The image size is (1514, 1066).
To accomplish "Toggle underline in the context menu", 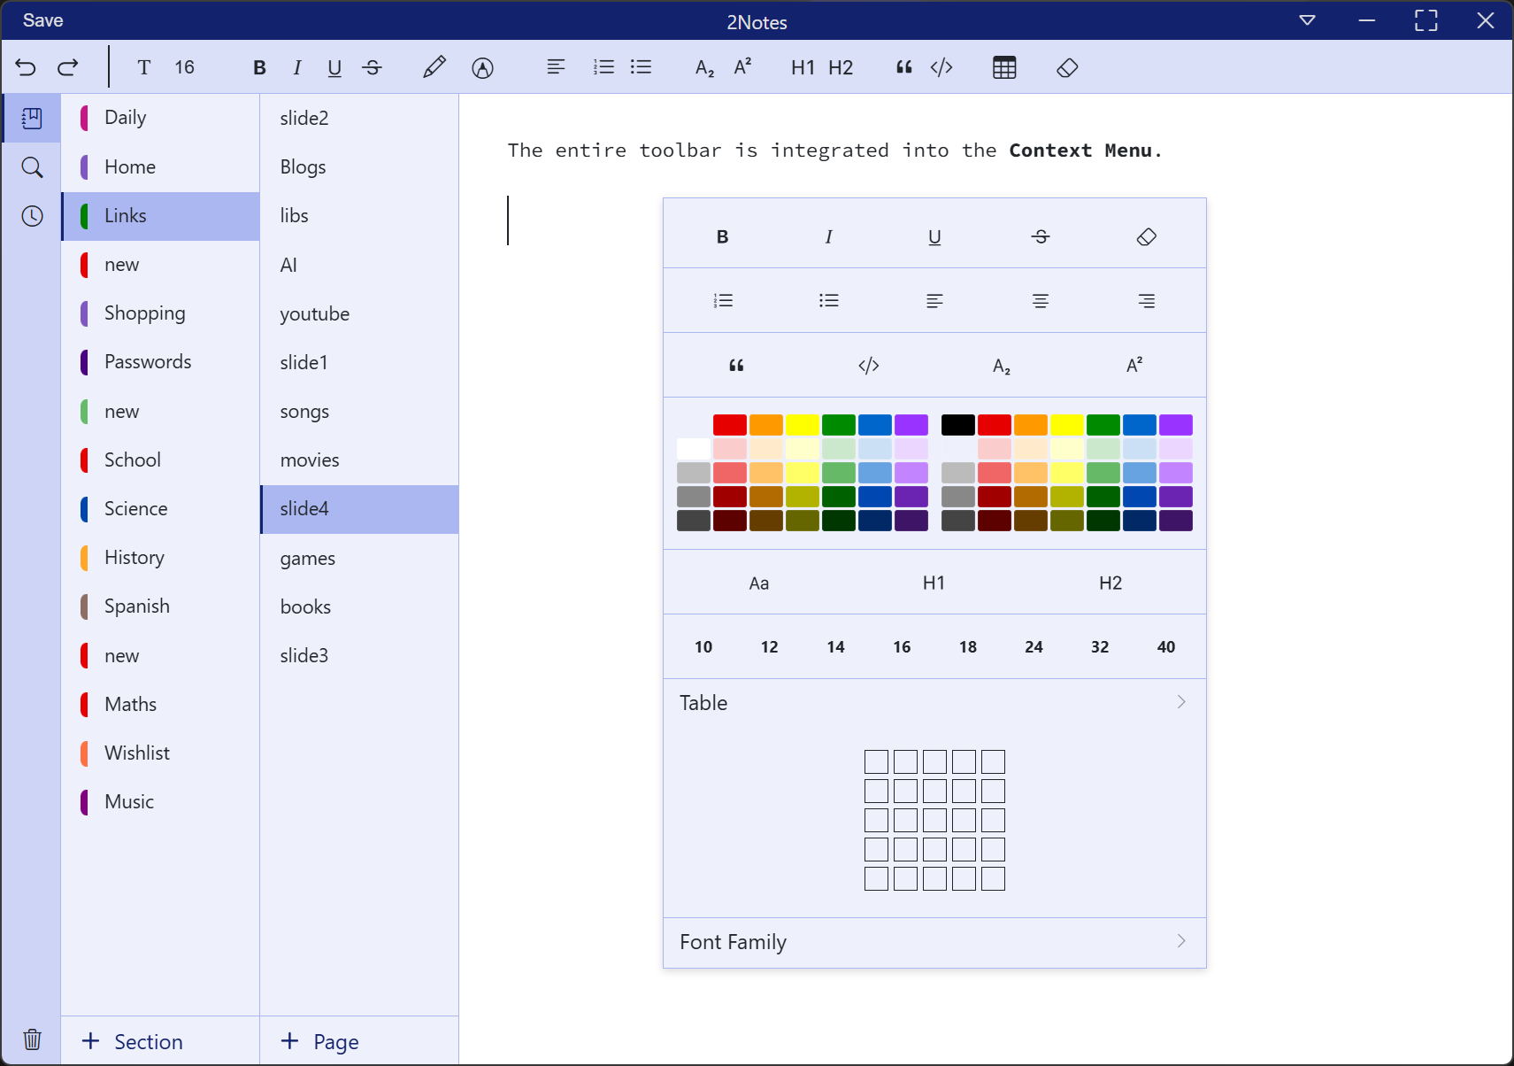I will coord(934,237).
